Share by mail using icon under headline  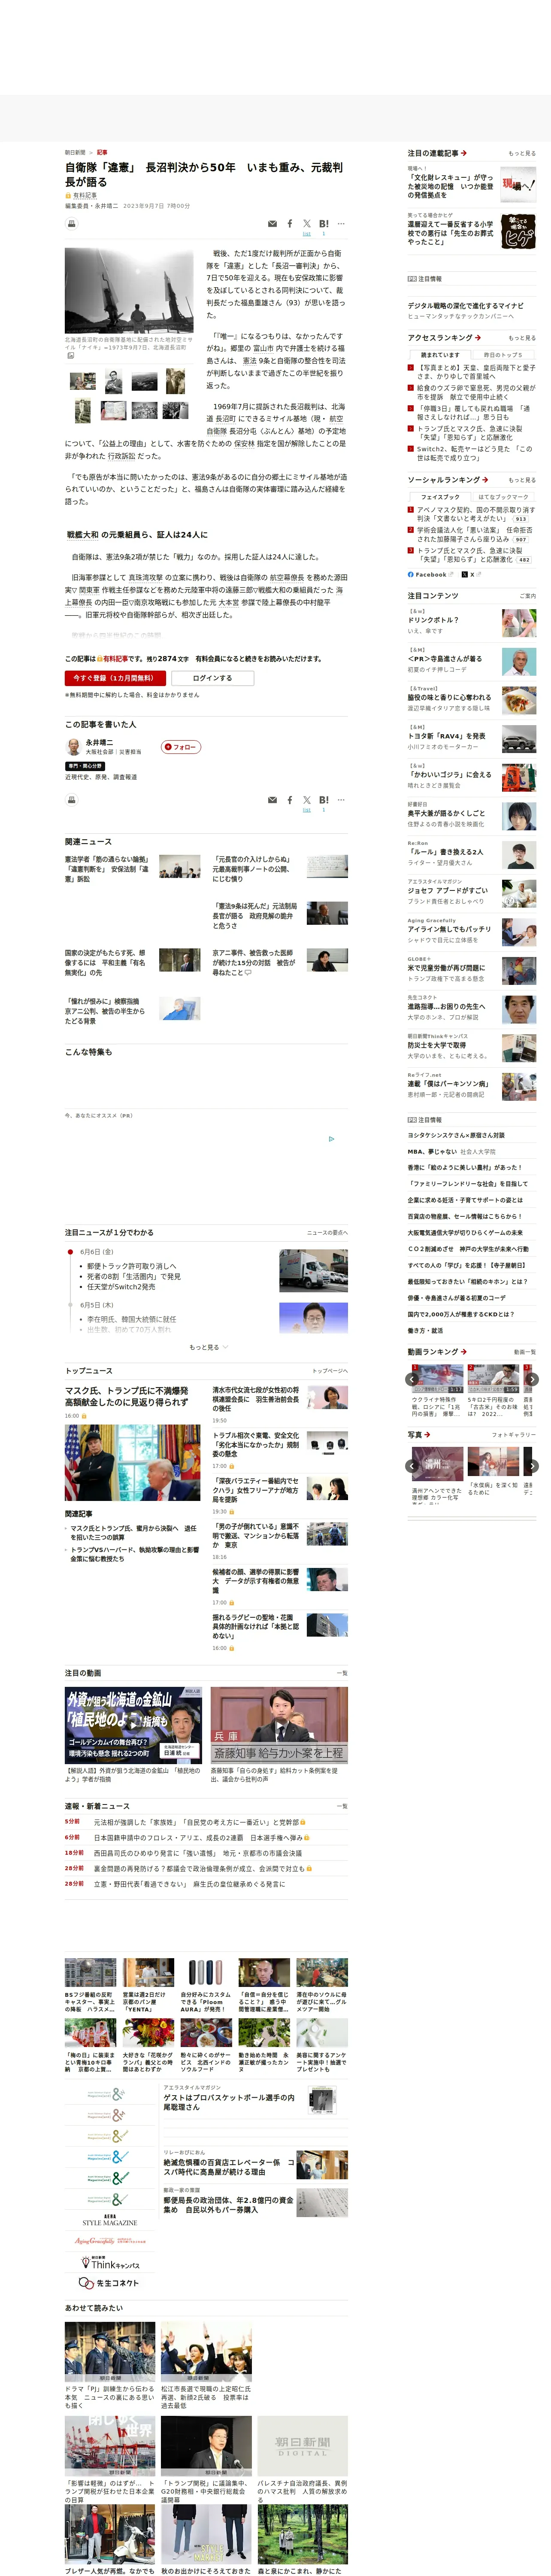[x=272, y=224]
